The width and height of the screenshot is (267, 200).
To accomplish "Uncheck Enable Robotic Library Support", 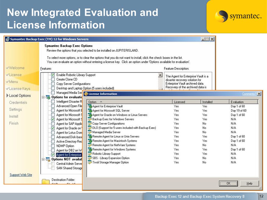I will click(x=53, y=75).
